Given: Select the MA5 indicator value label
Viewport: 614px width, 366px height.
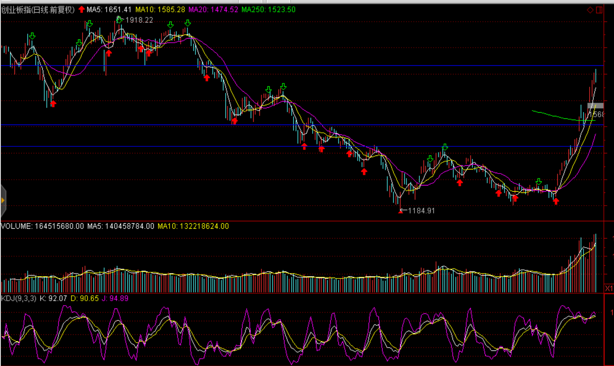Looking at the screenshot, I should 109,9.
